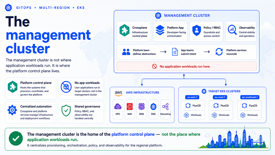Click the red prohibited icon in workloads banner
This screenshot has height=155, width=275.
(154, 66)
